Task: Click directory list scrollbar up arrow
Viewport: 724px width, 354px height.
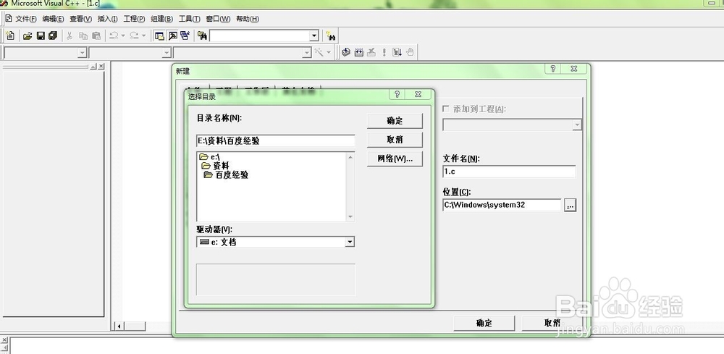Action: pyautogui.click(x=350, y=157)
